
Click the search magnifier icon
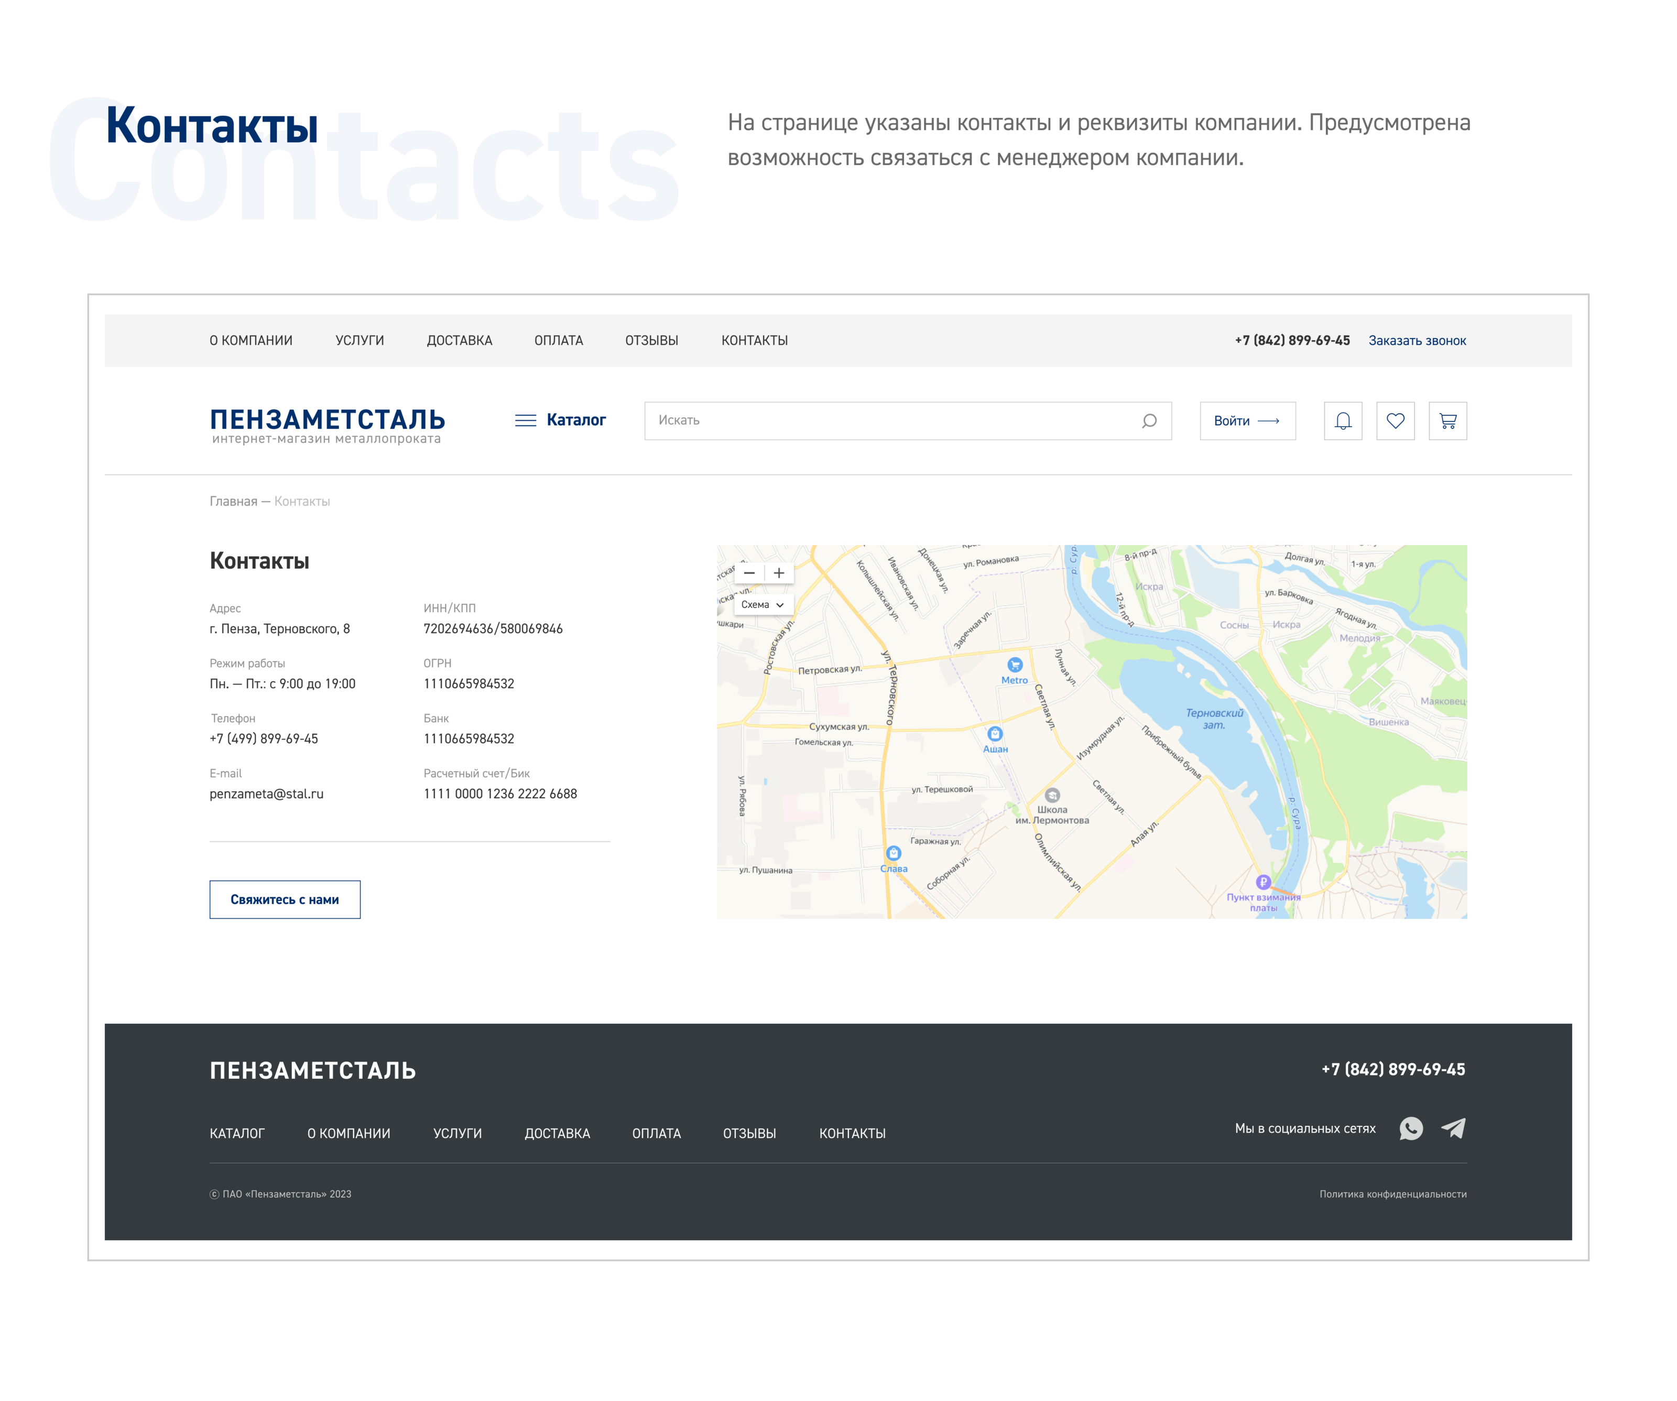(x=1149, y=421)
